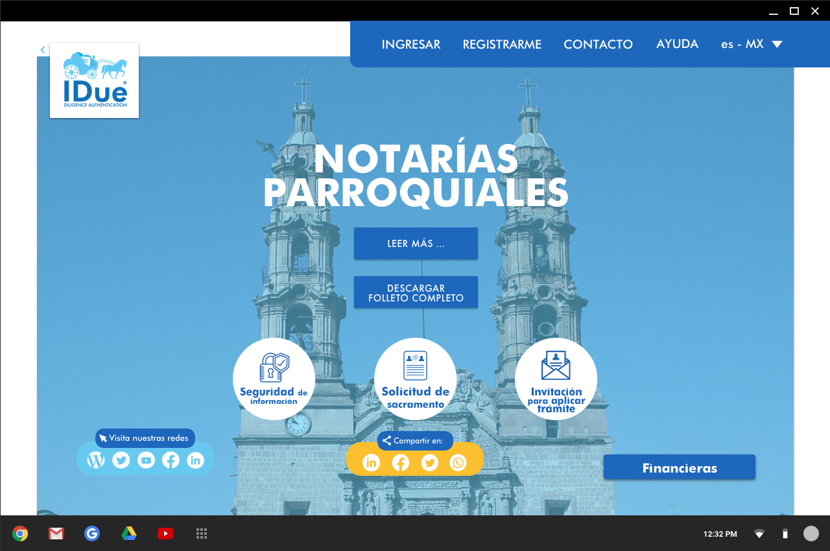Image resolution: width=830 pixels, height=551 pixels.
Task: Click DESCARGAR FOLLETO COMPLETO button
Action: pos(416,292)
